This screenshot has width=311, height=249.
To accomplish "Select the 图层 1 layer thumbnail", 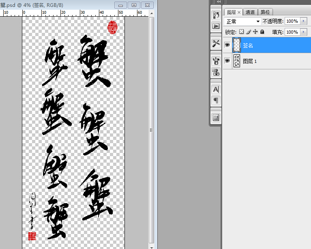I will click(x=237, y=61).
